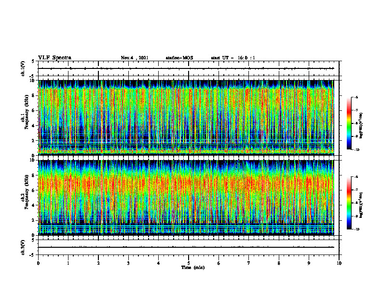Click the time axis tick label "6"
The height and width of the screenshot is (295, 382).
click(219, 263)
